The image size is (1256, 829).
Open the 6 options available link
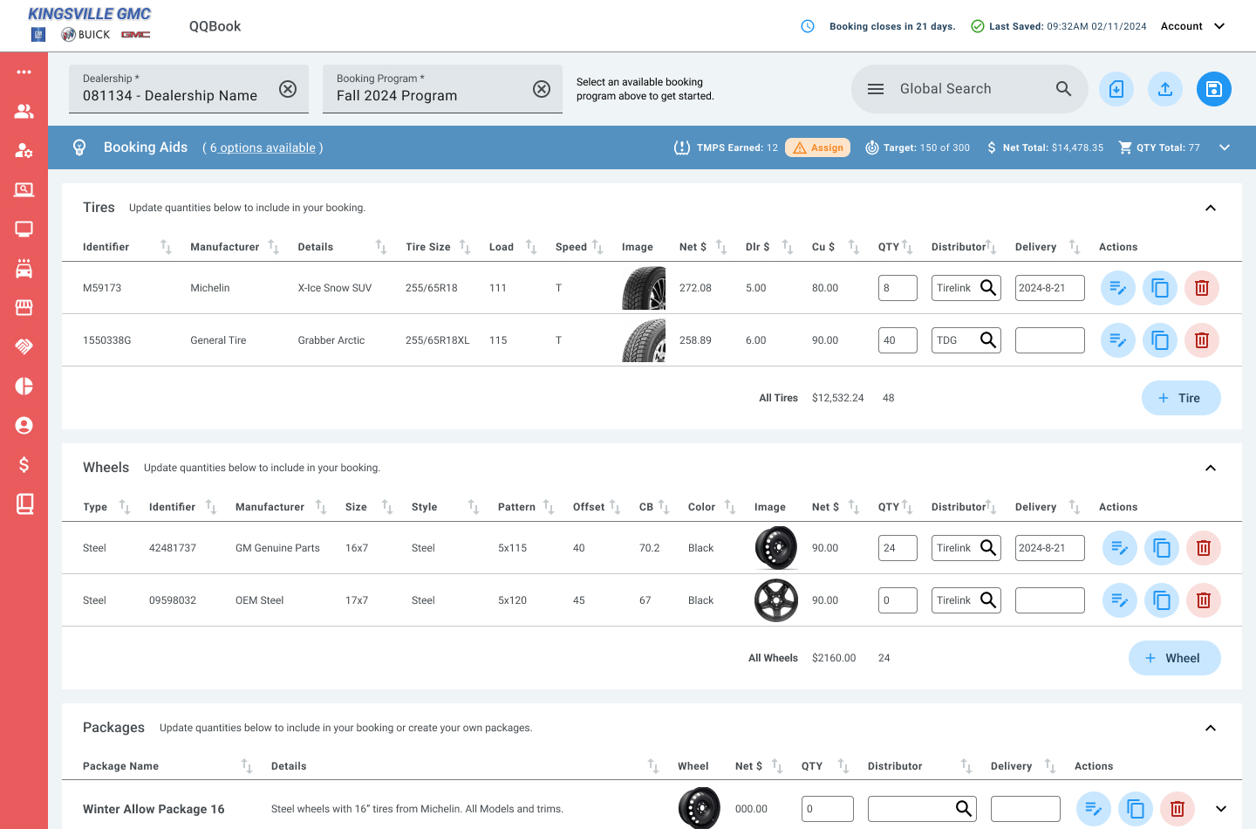click(x=263, y=148)
